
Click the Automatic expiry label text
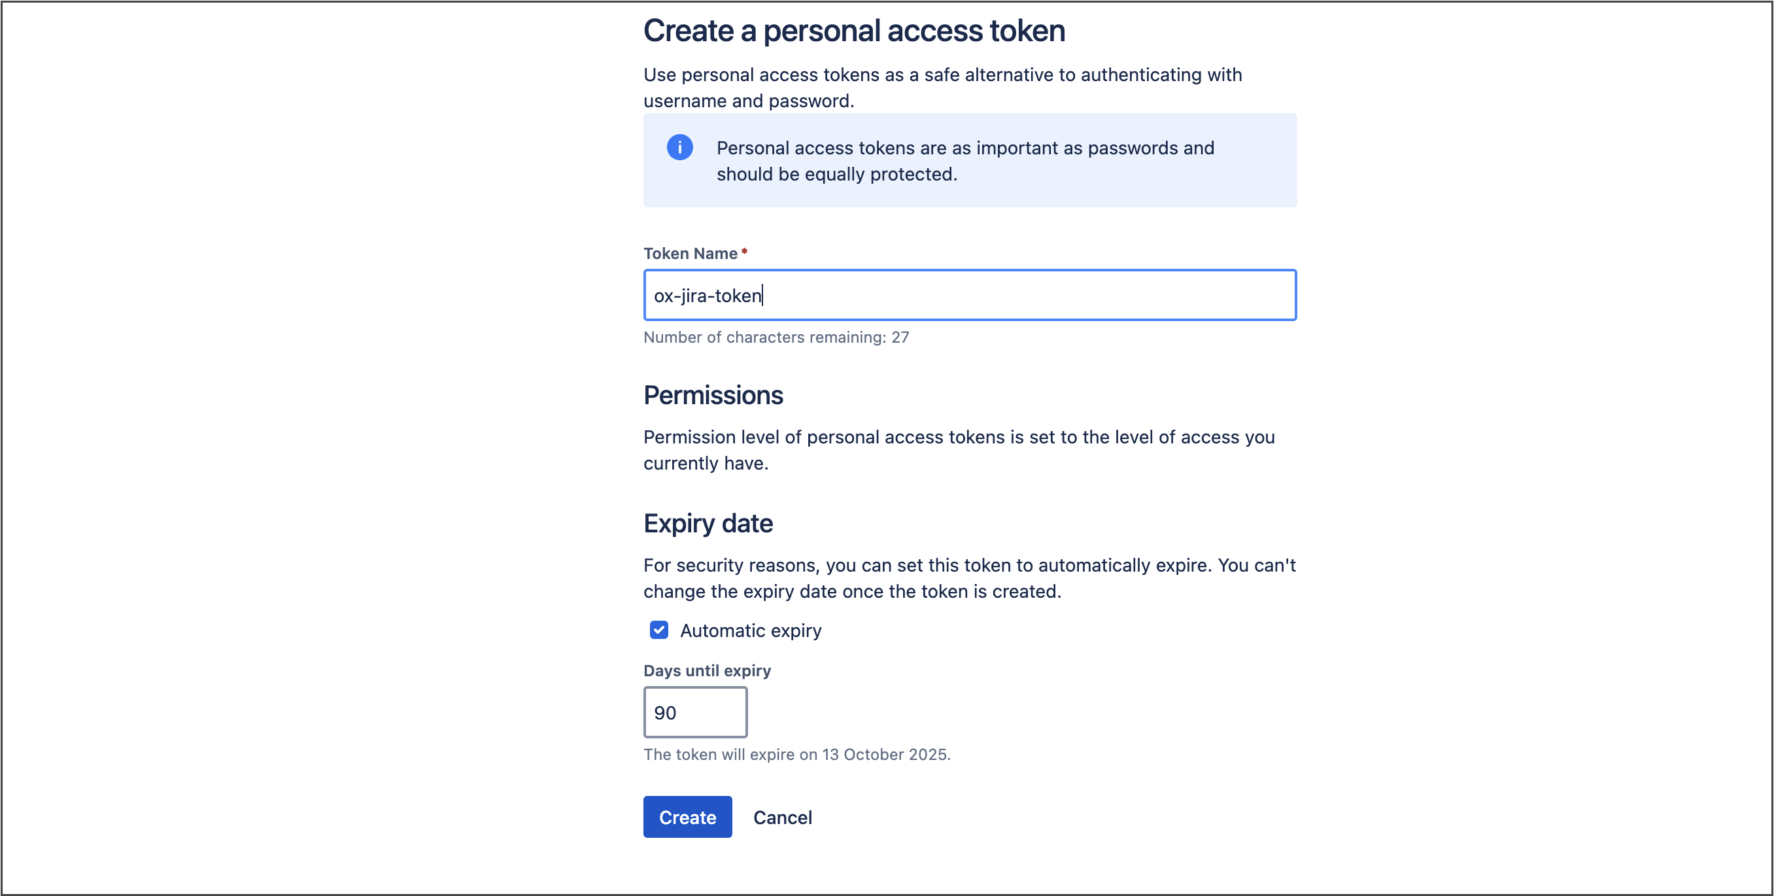pos(751,631)
